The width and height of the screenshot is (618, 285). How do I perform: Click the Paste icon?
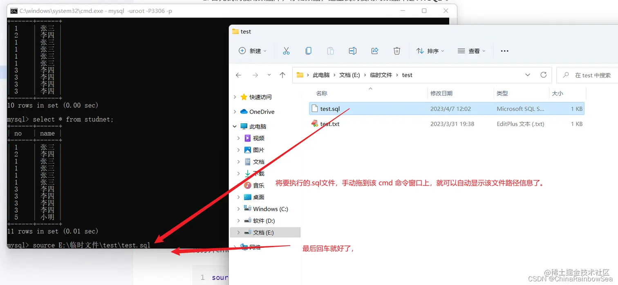click(x=330, y=51)
